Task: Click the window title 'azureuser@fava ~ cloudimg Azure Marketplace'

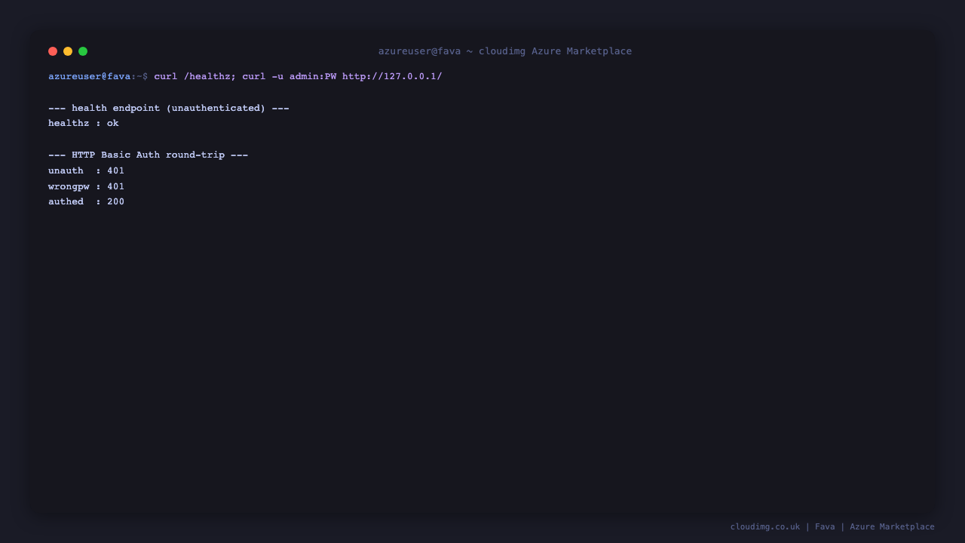Action: (x=505, y=51)
